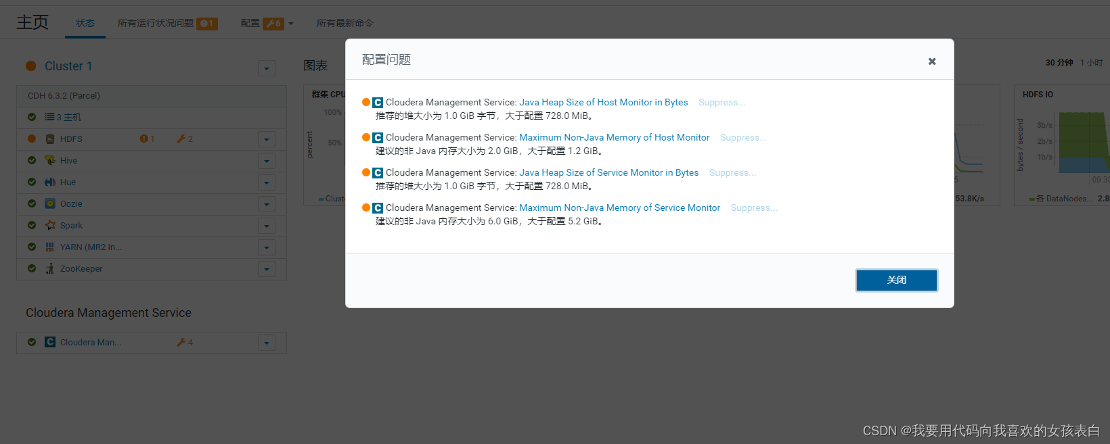Viewport: 1110px width, 444px height.
Task: Select the 30 分钟 time range
Action: coord(1059,63)
